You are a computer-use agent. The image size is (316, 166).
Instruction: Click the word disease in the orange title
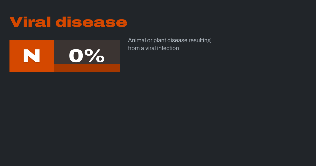click(x=91, y=22)
